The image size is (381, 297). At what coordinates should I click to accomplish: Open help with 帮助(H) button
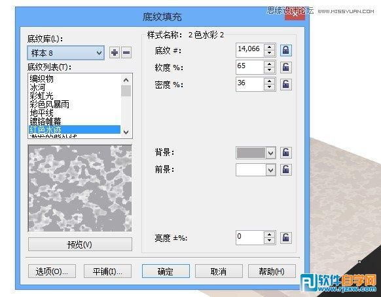tap(272, 271)
